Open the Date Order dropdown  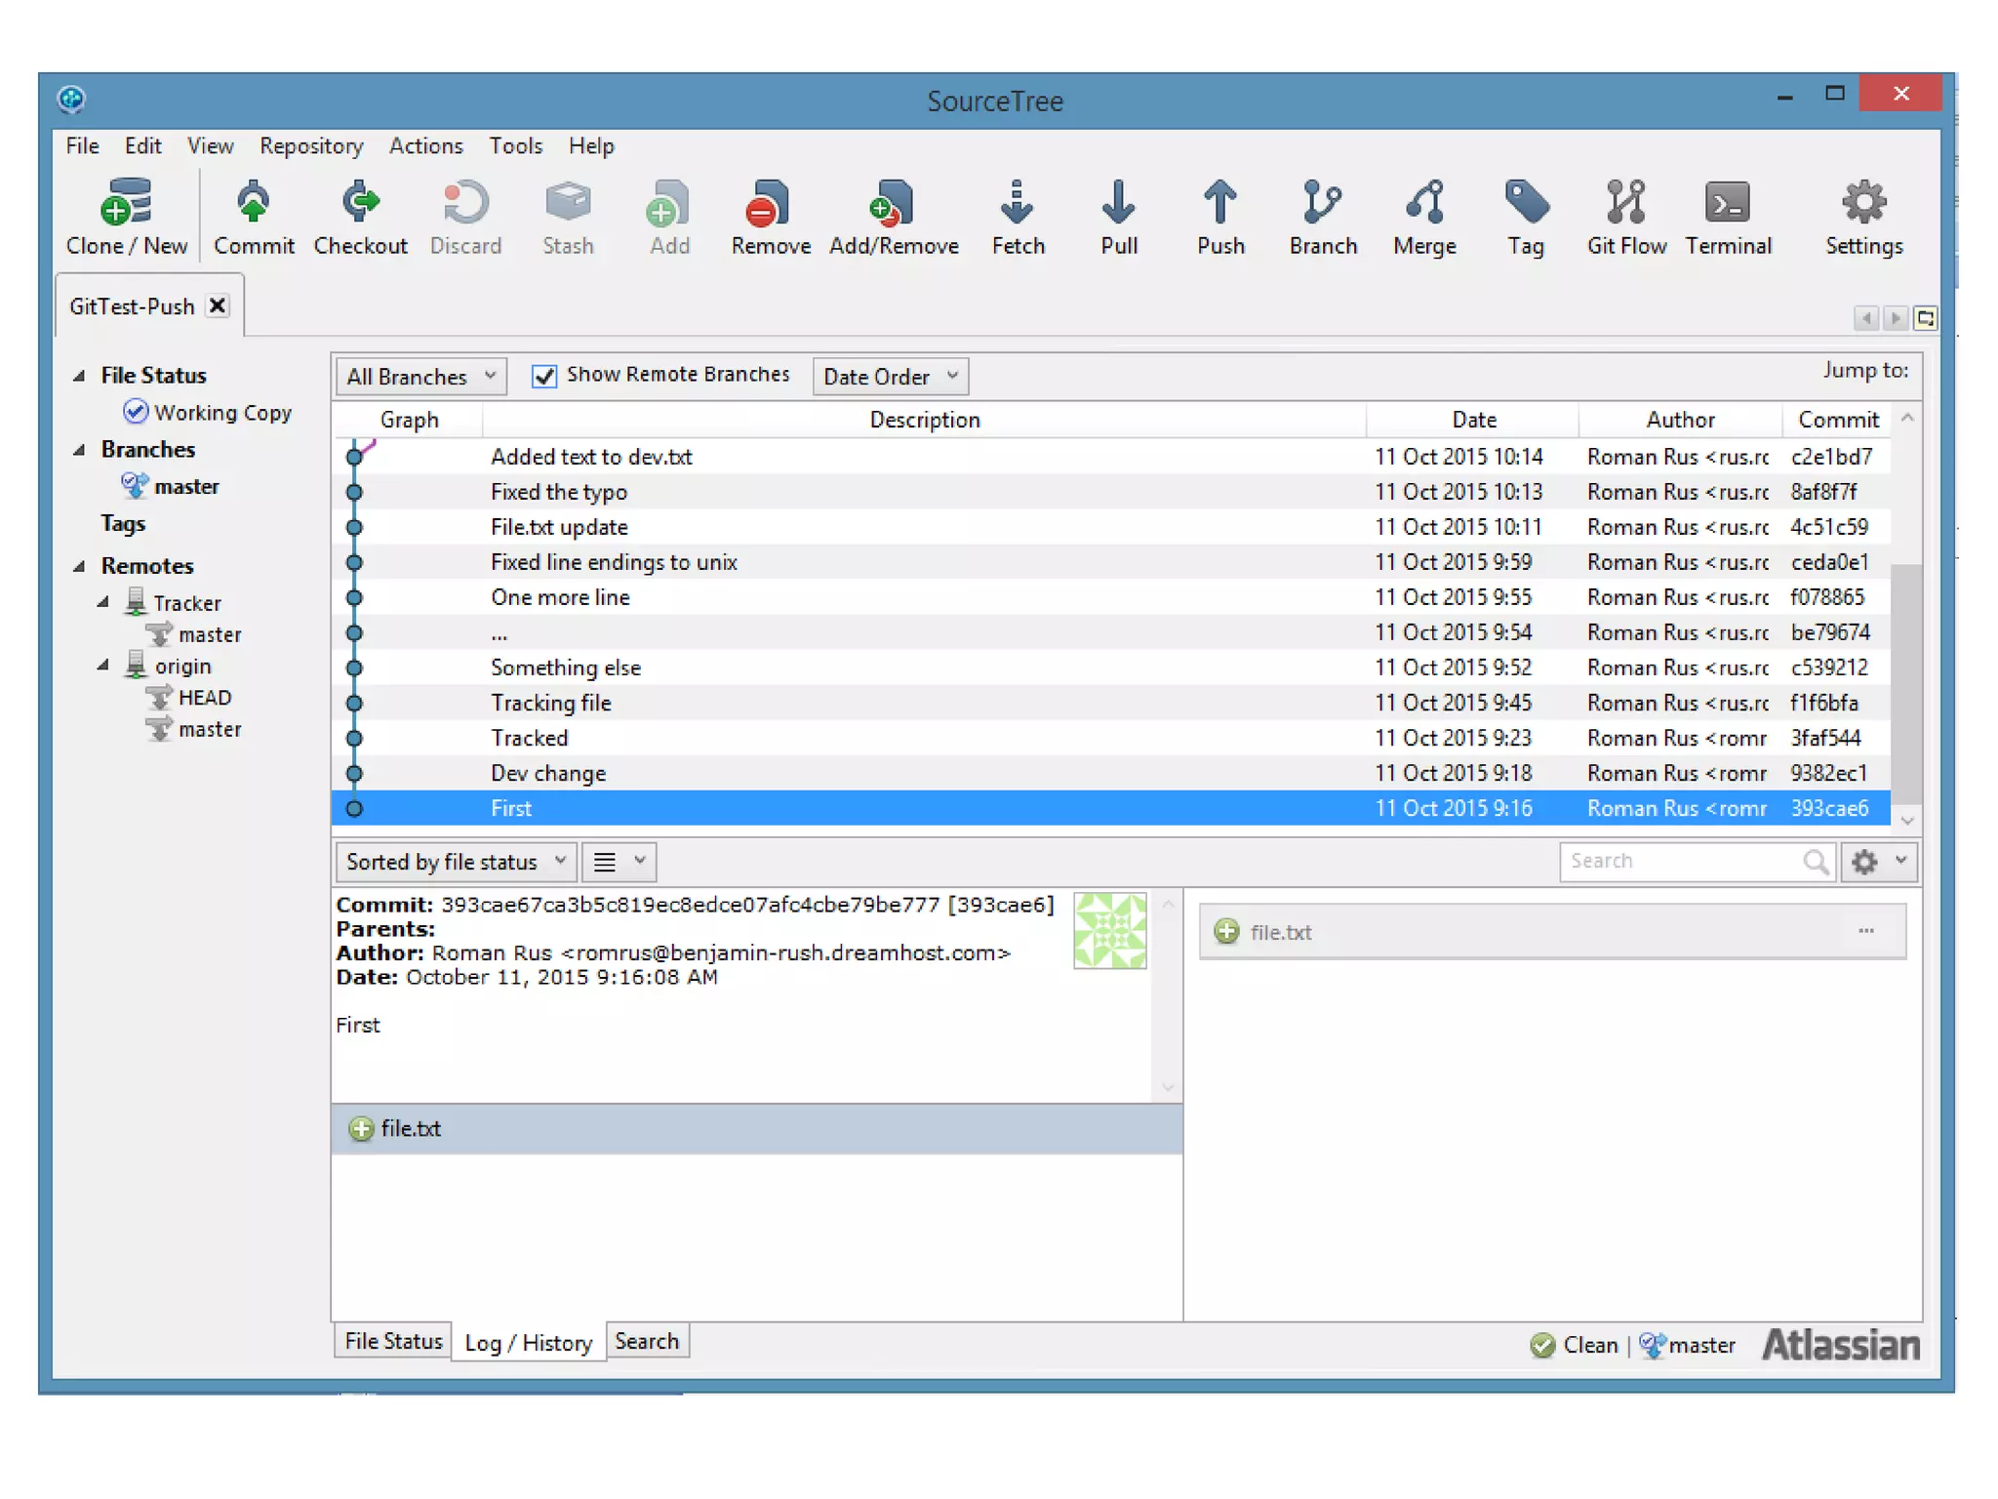point(890,376)
